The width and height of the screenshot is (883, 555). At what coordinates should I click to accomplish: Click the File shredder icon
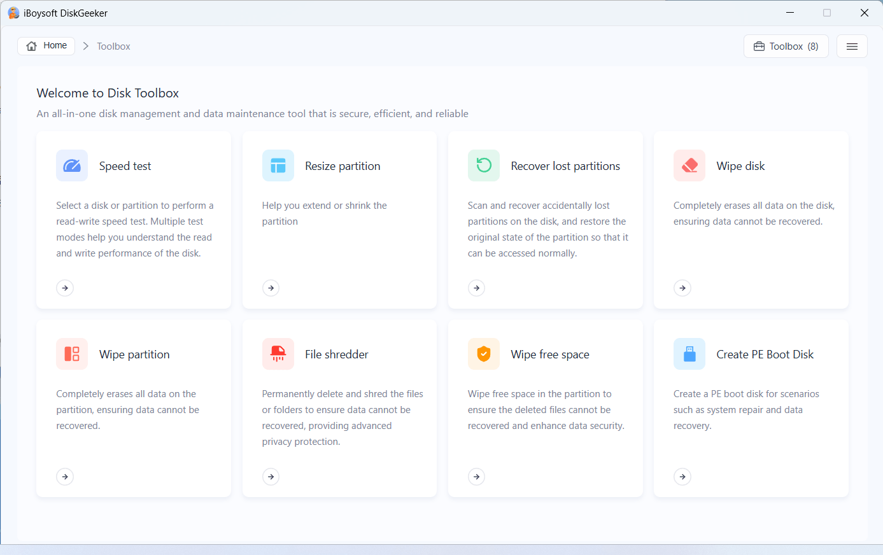tap(278, 354)
